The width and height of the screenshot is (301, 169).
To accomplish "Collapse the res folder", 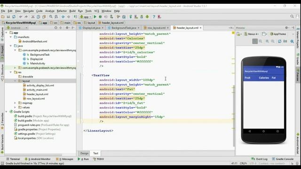I will [x=11, y=72].
